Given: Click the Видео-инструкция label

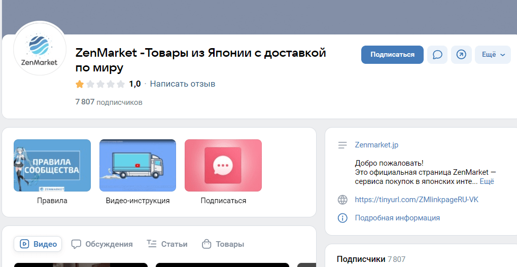Looking at the screenshot, I should [138, 201].
